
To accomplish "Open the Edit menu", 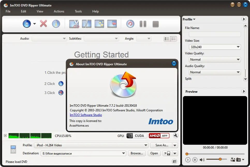I will click(24, 11).
